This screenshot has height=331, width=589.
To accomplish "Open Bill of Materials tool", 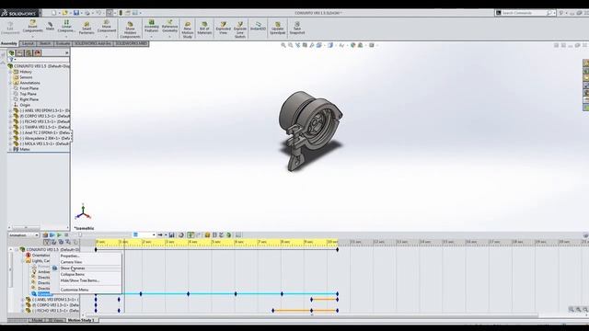I will (204, 29).
